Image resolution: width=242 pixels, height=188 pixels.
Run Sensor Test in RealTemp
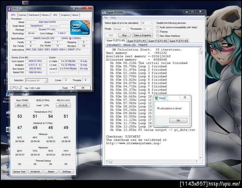coord(19,172)
